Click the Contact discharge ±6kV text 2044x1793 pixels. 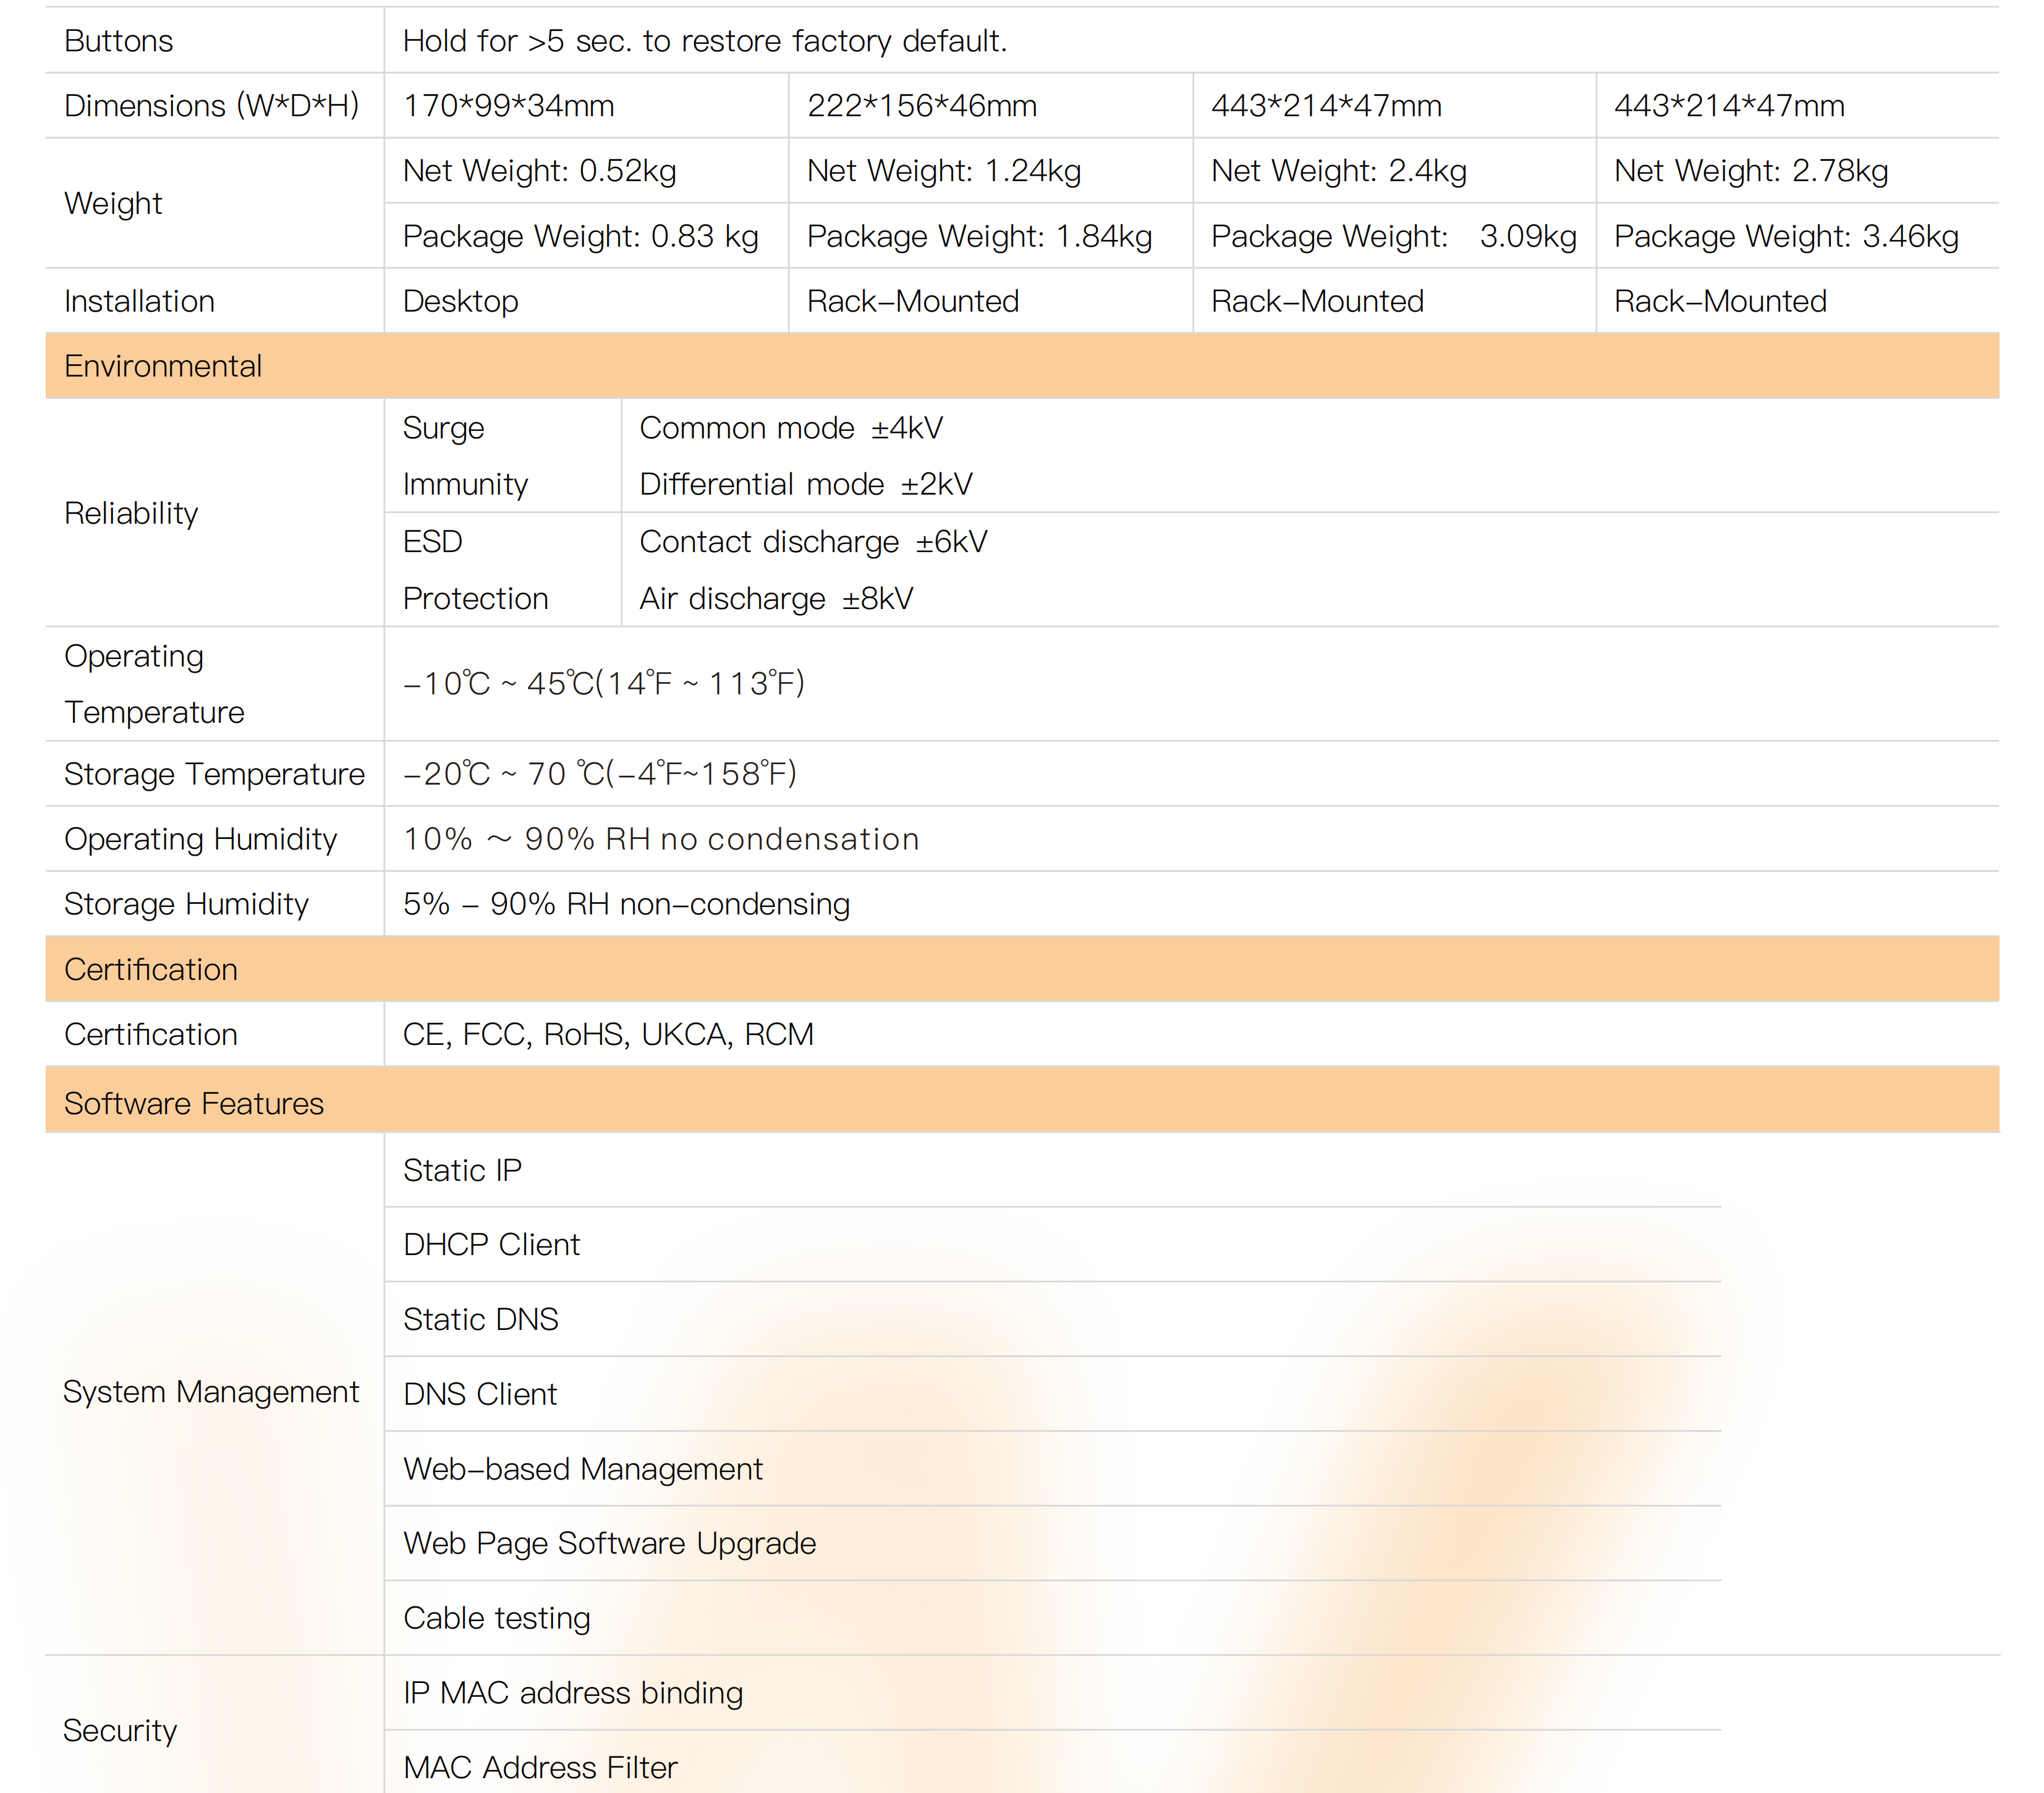tap(813, 542)
